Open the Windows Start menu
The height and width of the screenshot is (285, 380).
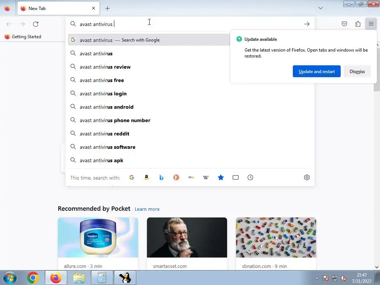(10, 278)
